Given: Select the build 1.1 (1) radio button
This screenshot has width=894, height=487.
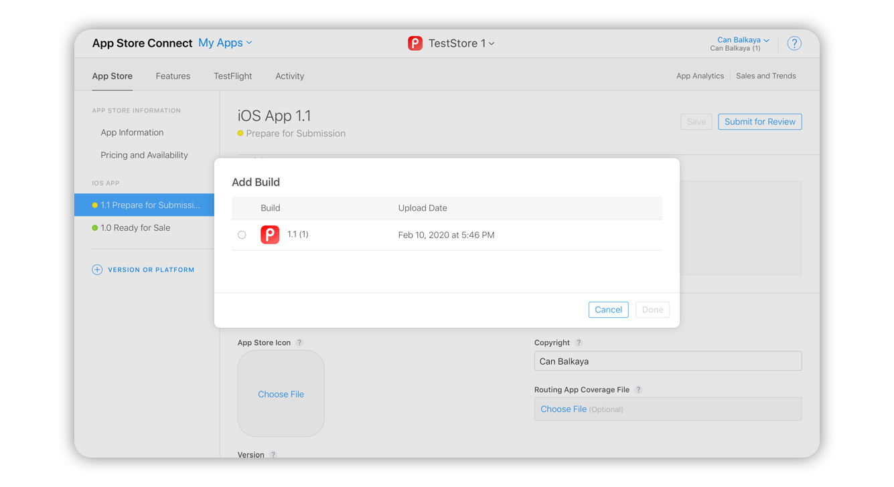Looking at the screenshot, I should [242, 235].
